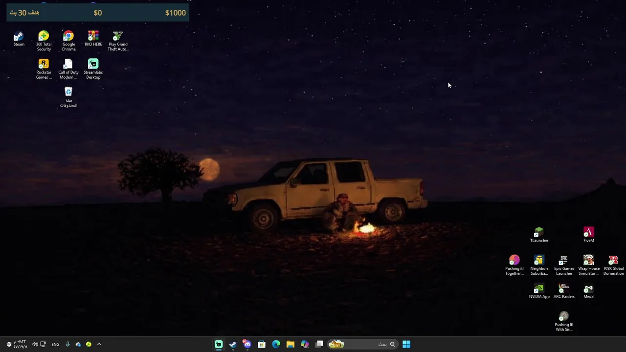
Task: Open the OneDrive tray icon
Action: pos(78,344)
